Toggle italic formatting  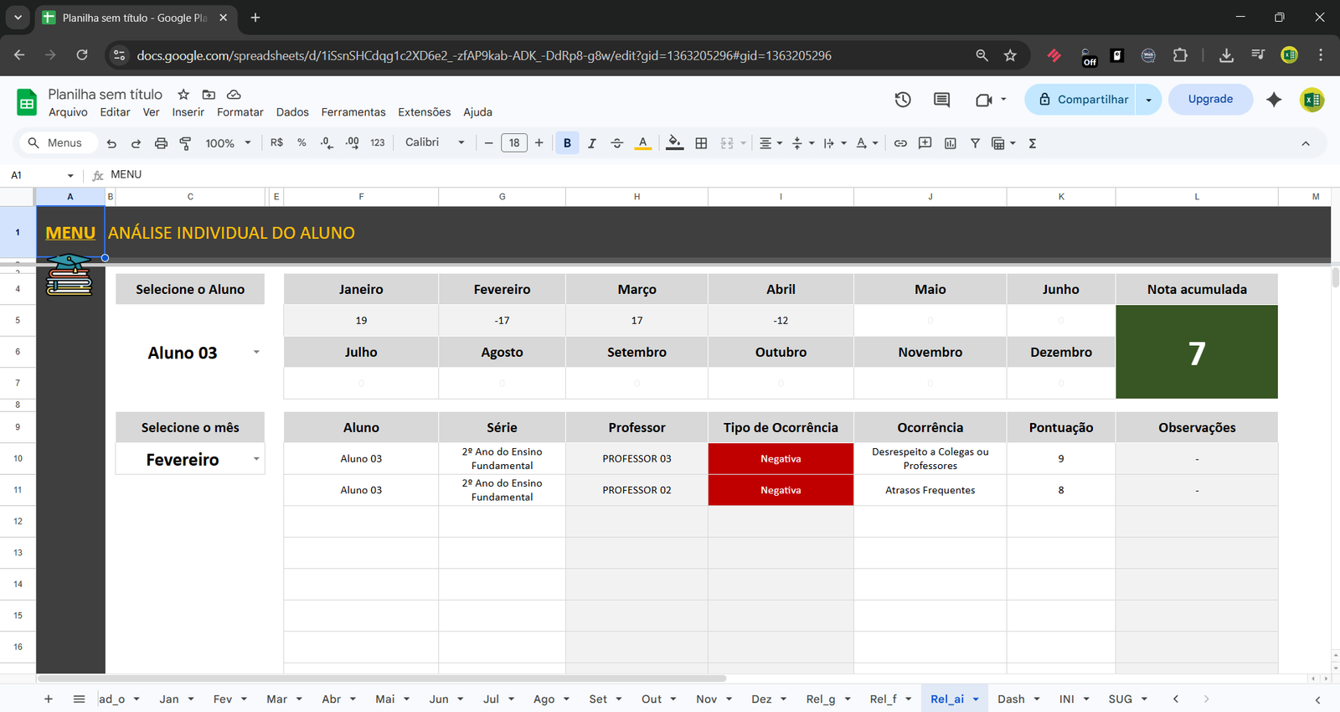tap(592, 143)
